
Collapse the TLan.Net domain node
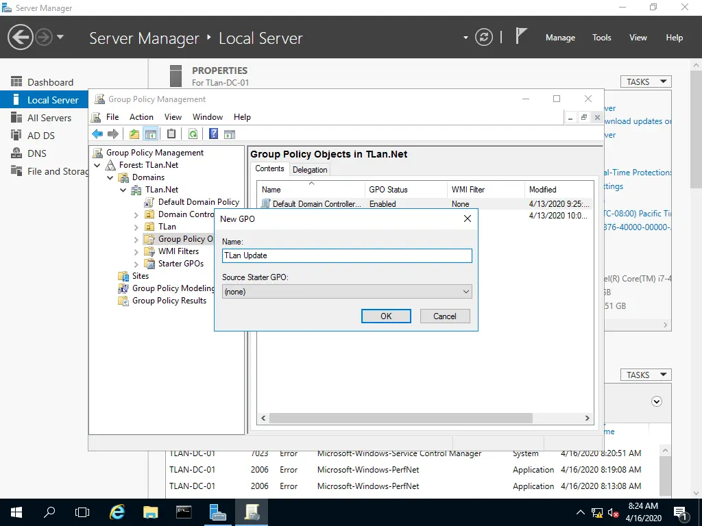pyautogui.click(x=123, y=190)
